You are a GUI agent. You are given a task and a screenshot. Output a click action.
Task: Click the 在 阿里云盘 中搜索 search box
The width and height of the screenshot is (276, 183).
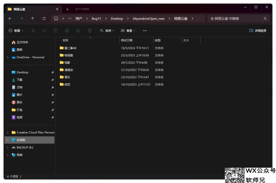pyautogui.click(x=235, y=19)
